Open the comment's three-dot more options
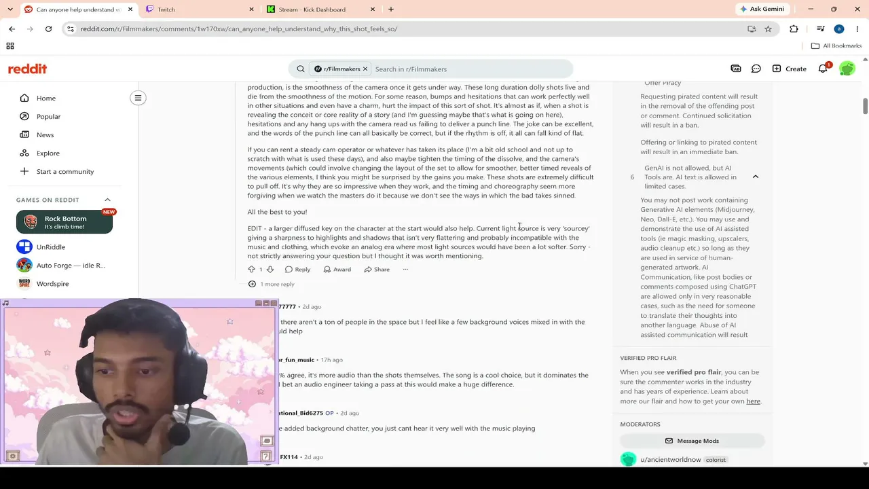The height and width of the screenshot is (489, 869). tap(405, 270)
